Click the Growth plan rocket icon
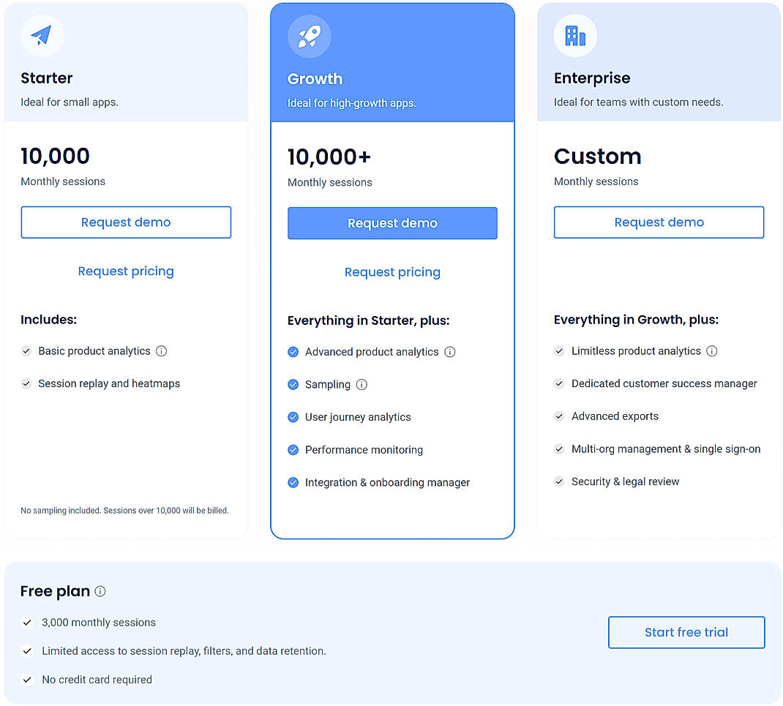Screen dimensions: 783x706 (x=309, y=36)
